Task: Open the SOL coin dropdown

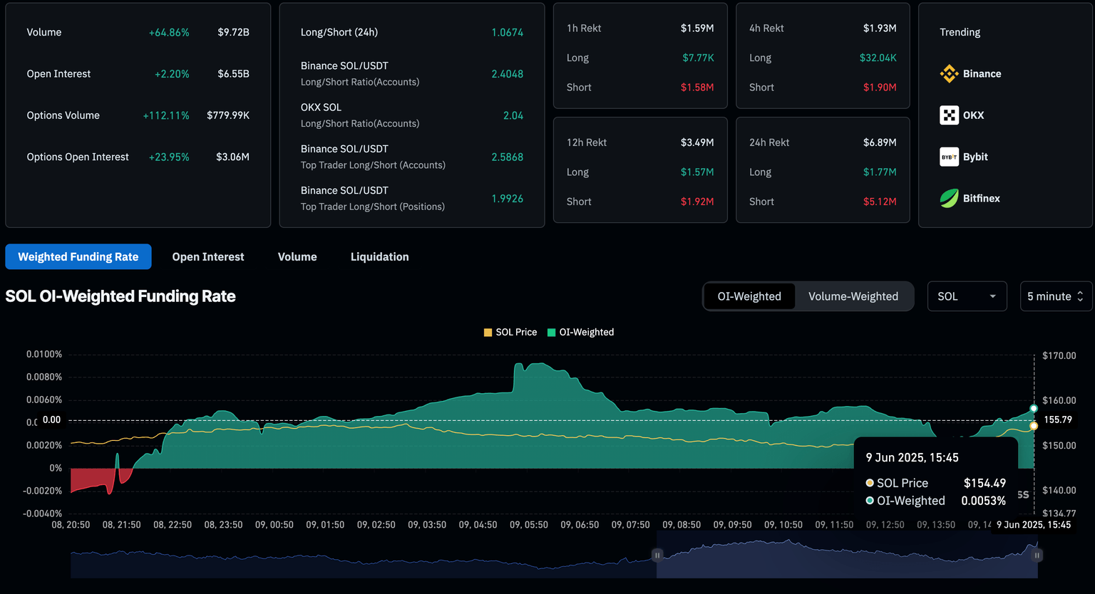Action: click(966, 296)
